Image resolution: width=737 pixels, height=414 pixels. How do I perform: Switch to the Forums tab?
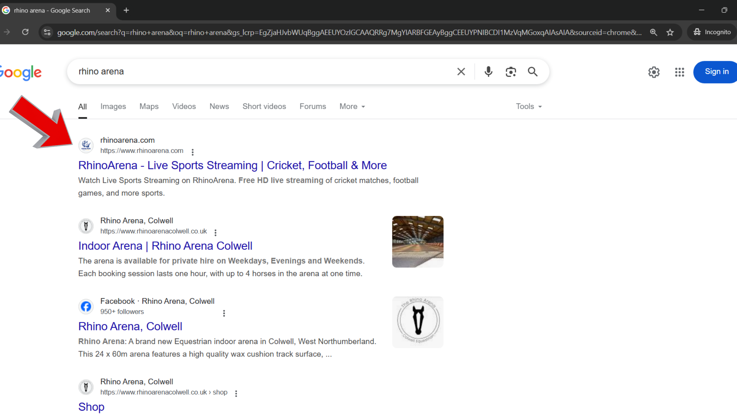[313, 106]
